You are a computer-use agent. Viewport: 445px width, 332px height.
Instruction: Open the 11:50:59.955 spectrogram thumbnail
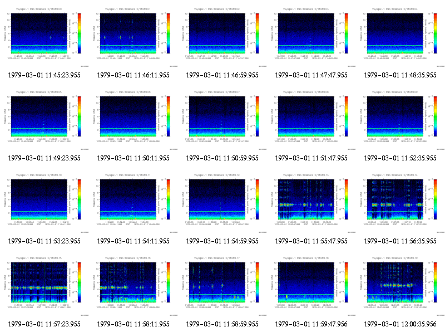222,120
